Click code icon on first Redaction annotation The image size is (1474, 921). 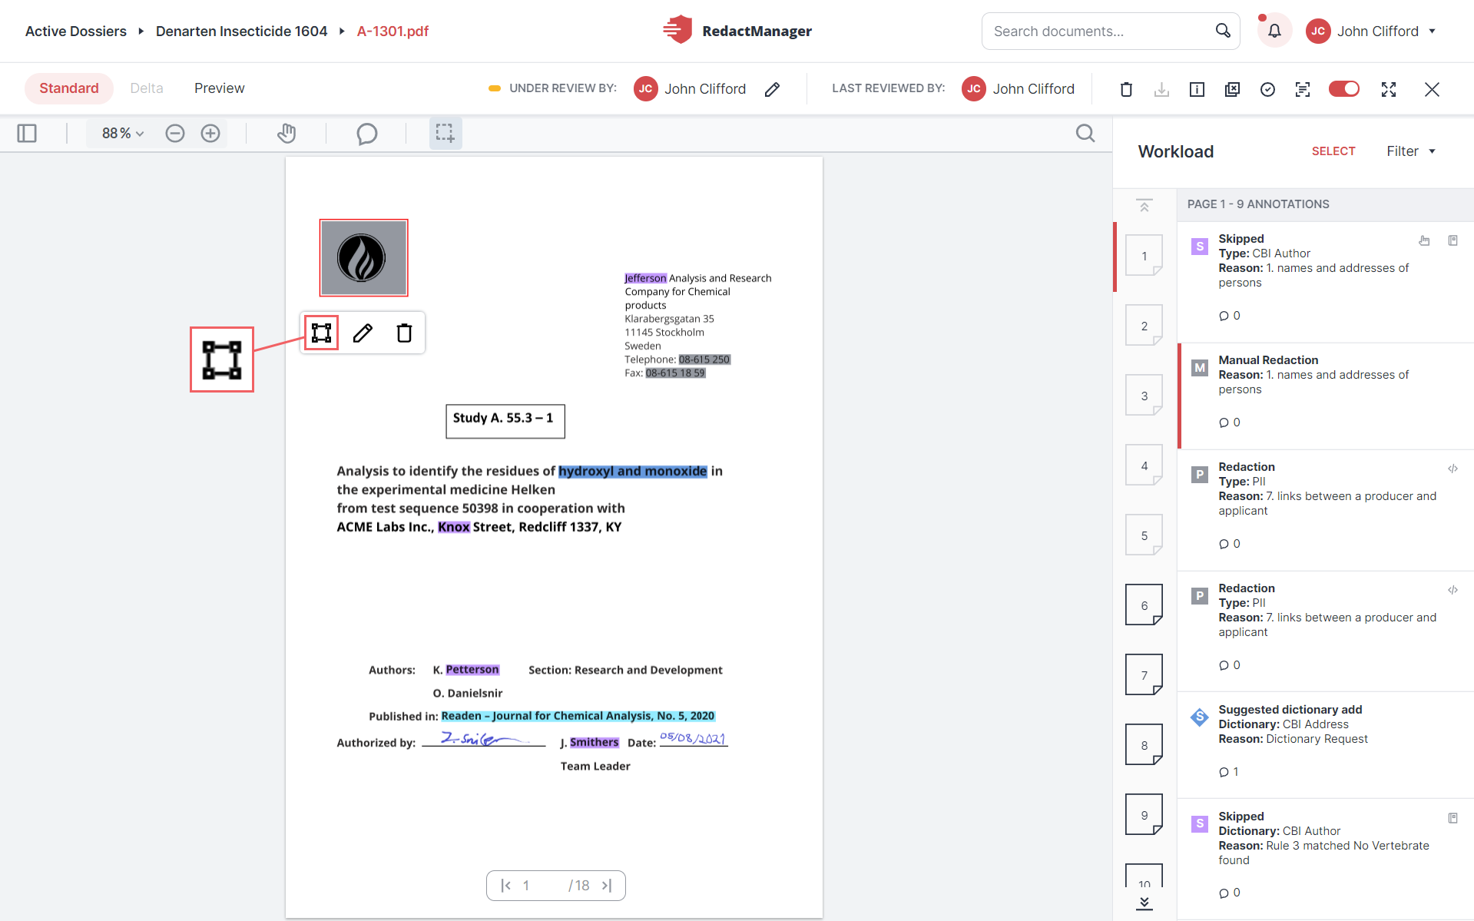click(x=1452, y=469)
